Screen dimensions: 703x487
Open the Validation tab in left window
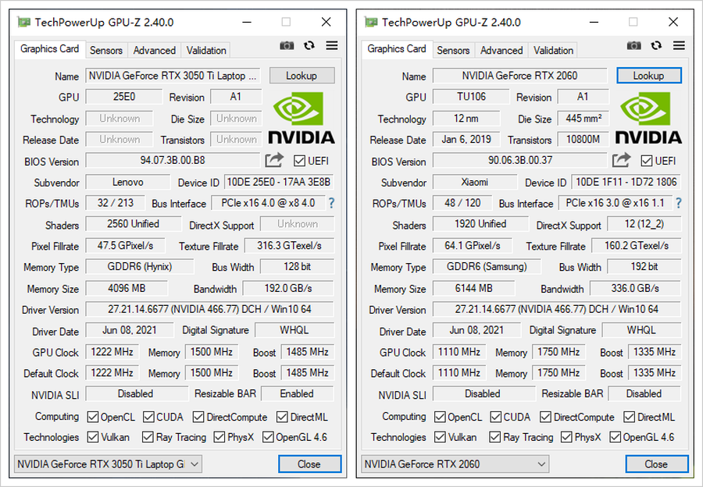(206, 50)
